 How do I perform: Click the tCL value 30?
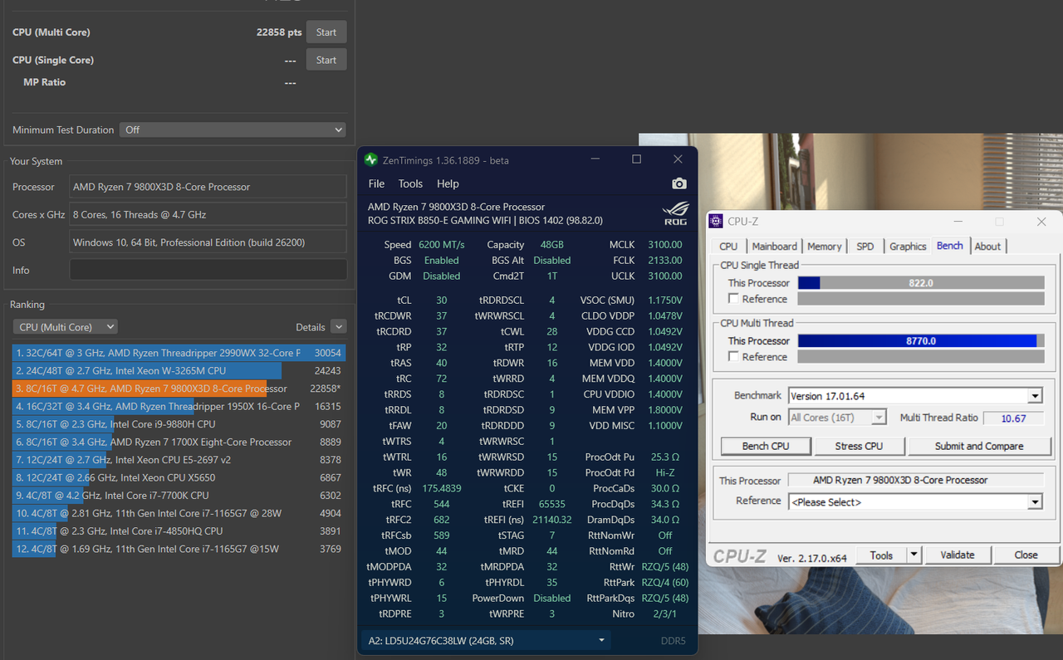tap(441, 300)
